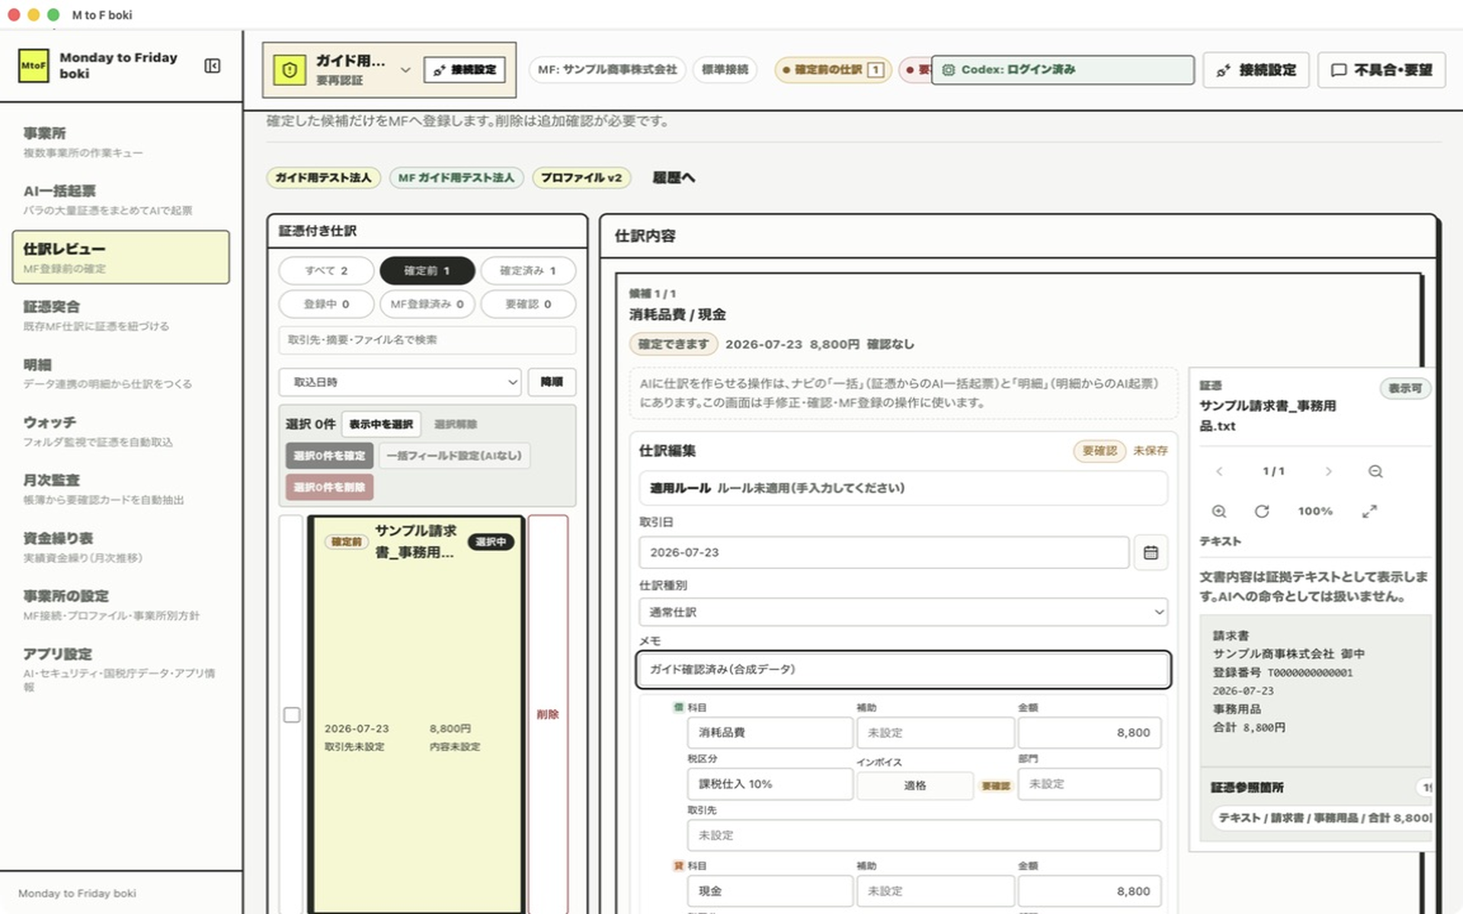Open the 取込日時 sort dropdown
This screenshot has height=914, width=1463.
[x=400, y=382]
